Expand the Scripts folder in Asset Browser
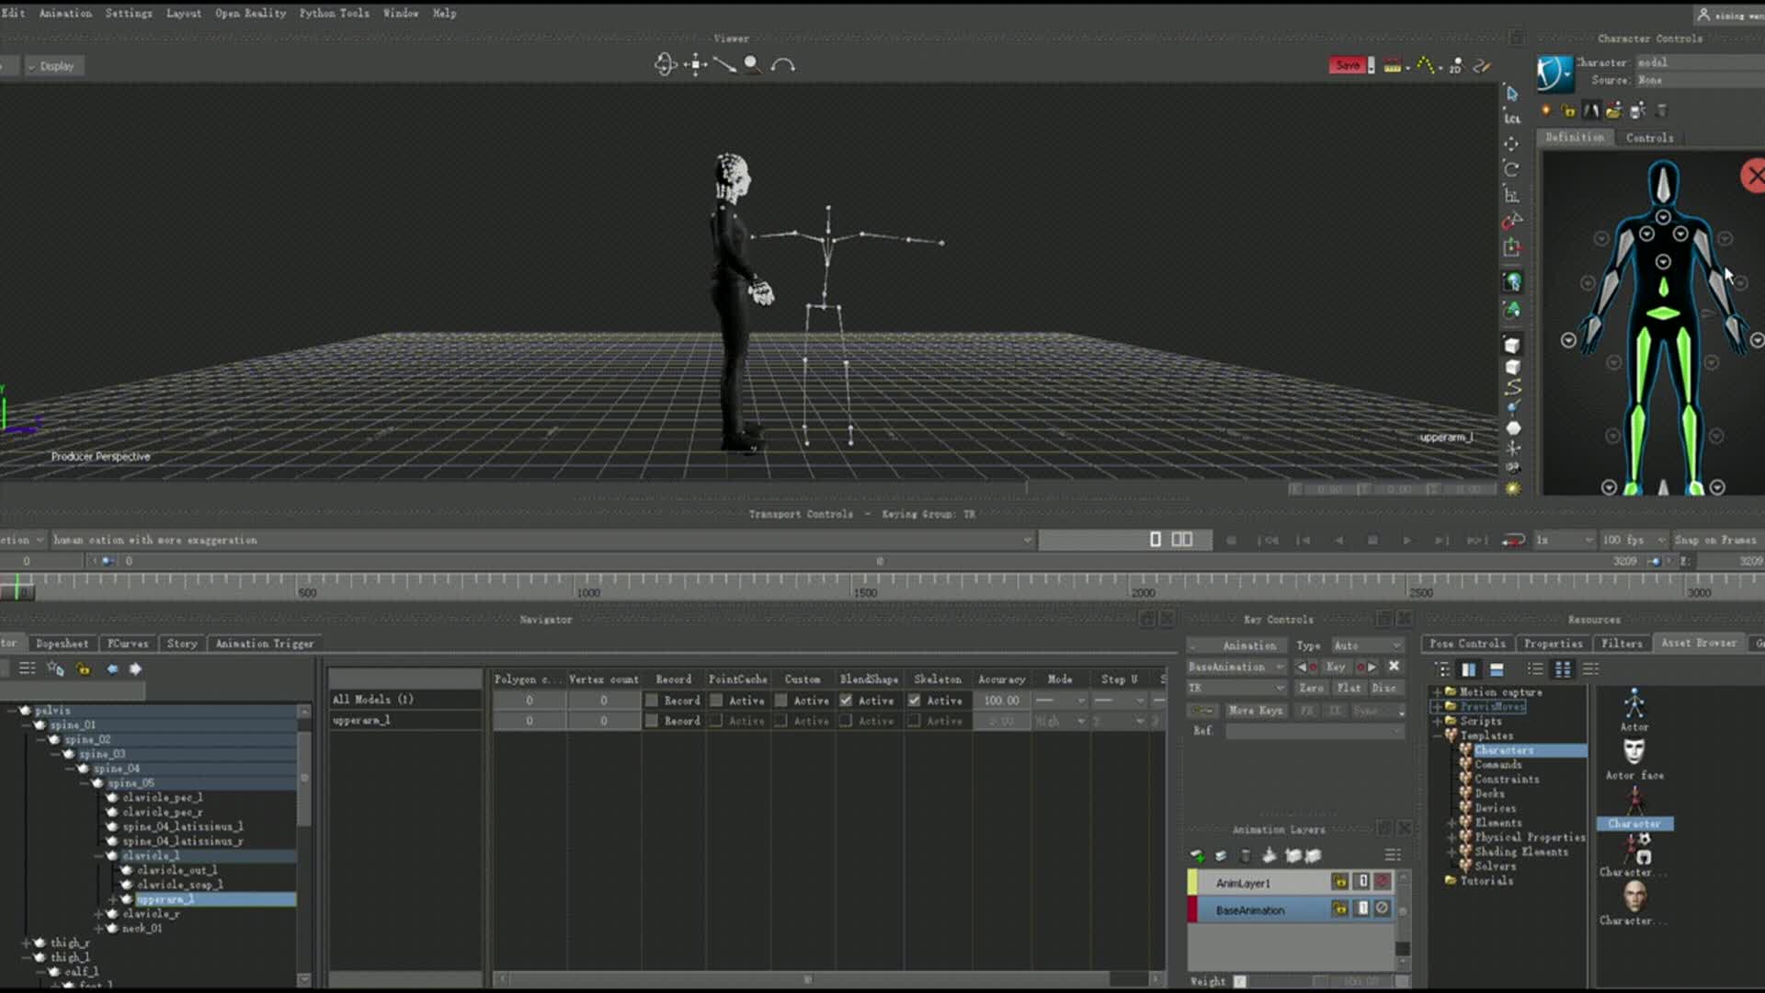Image resolution: width=1765 pixels, height=993 pixels. click(1437, 721)
